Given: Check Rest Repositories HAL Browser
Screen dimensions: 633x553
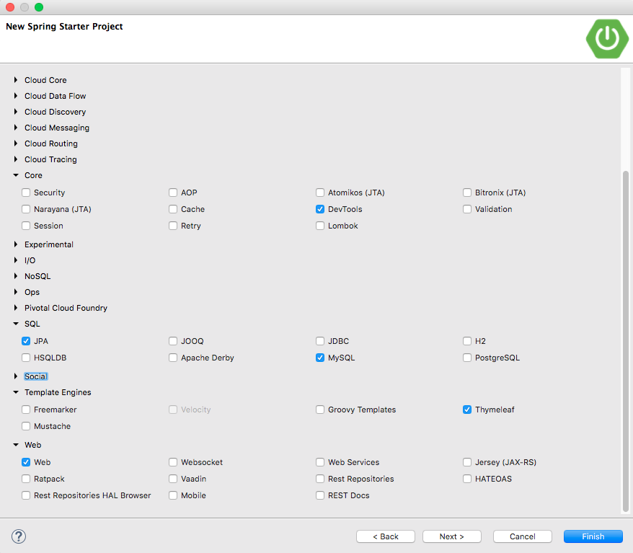Looking at the screenshot, I should click(x=26, y=495).
